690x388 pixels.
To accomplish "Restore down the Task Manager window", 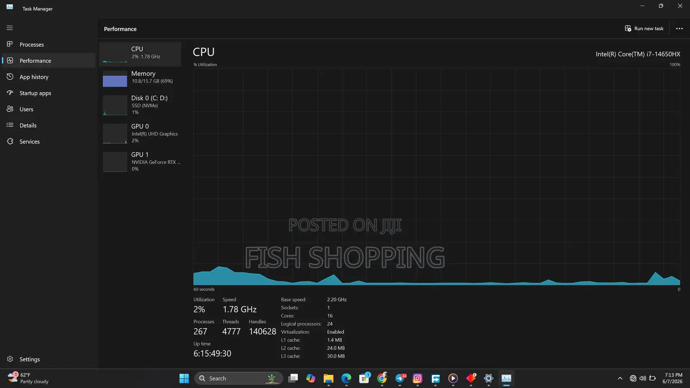I will click(661, 6).
